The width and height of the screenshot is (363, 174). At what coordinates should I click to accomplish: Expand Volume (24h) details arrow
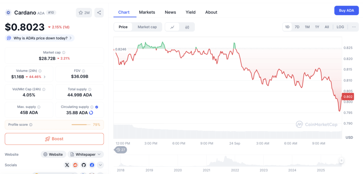point(45,77)
